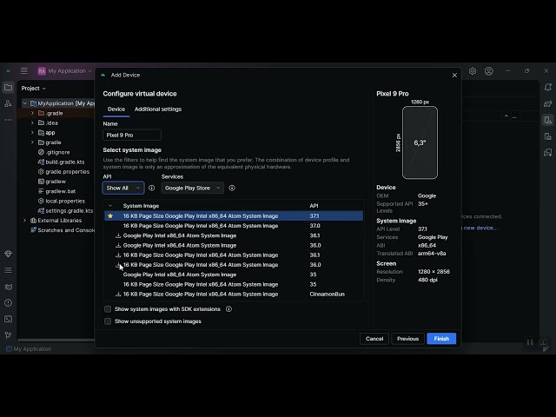The image size is (556, 417).
Task: Collapse the system image table header chevron
Action: pyautogui.click(x=110, y=206)
